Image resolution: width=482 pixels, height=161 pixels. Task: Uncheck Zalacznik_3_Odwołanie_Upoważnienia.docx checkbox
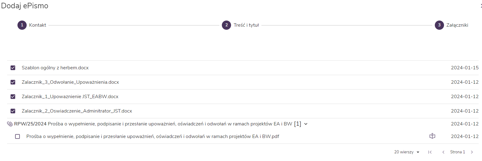(x=13, y=82)
